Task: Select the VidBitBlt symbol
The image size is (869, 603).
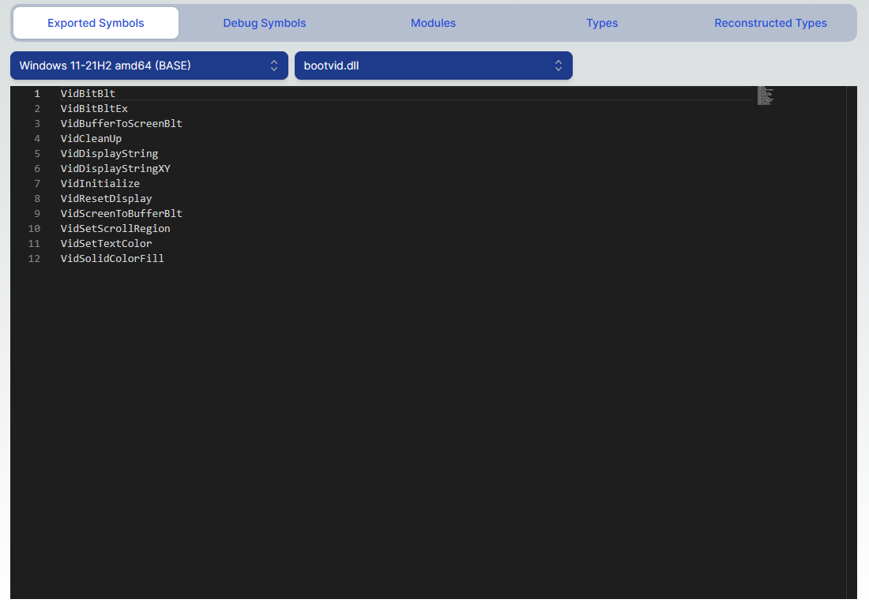Action: (88, 93)
